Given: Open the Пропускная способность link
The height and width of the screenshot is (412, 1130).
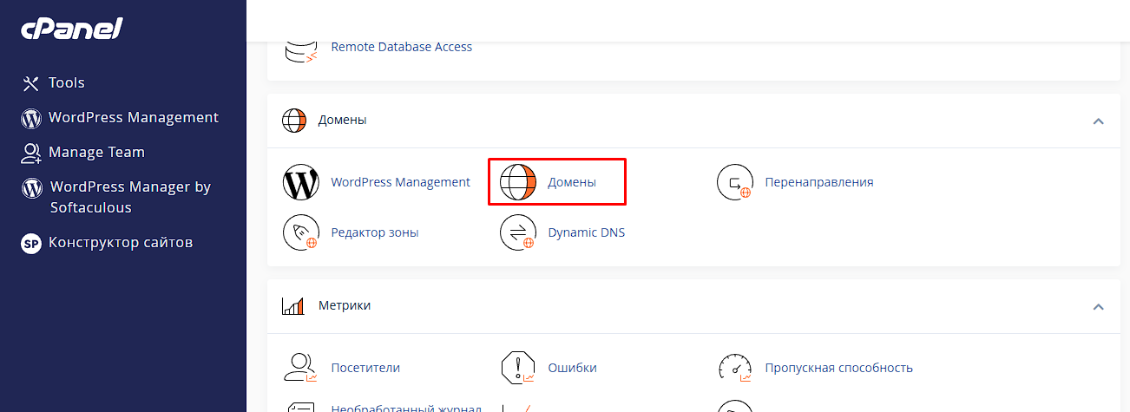Looking at the screenshot, I should (839, 369).
